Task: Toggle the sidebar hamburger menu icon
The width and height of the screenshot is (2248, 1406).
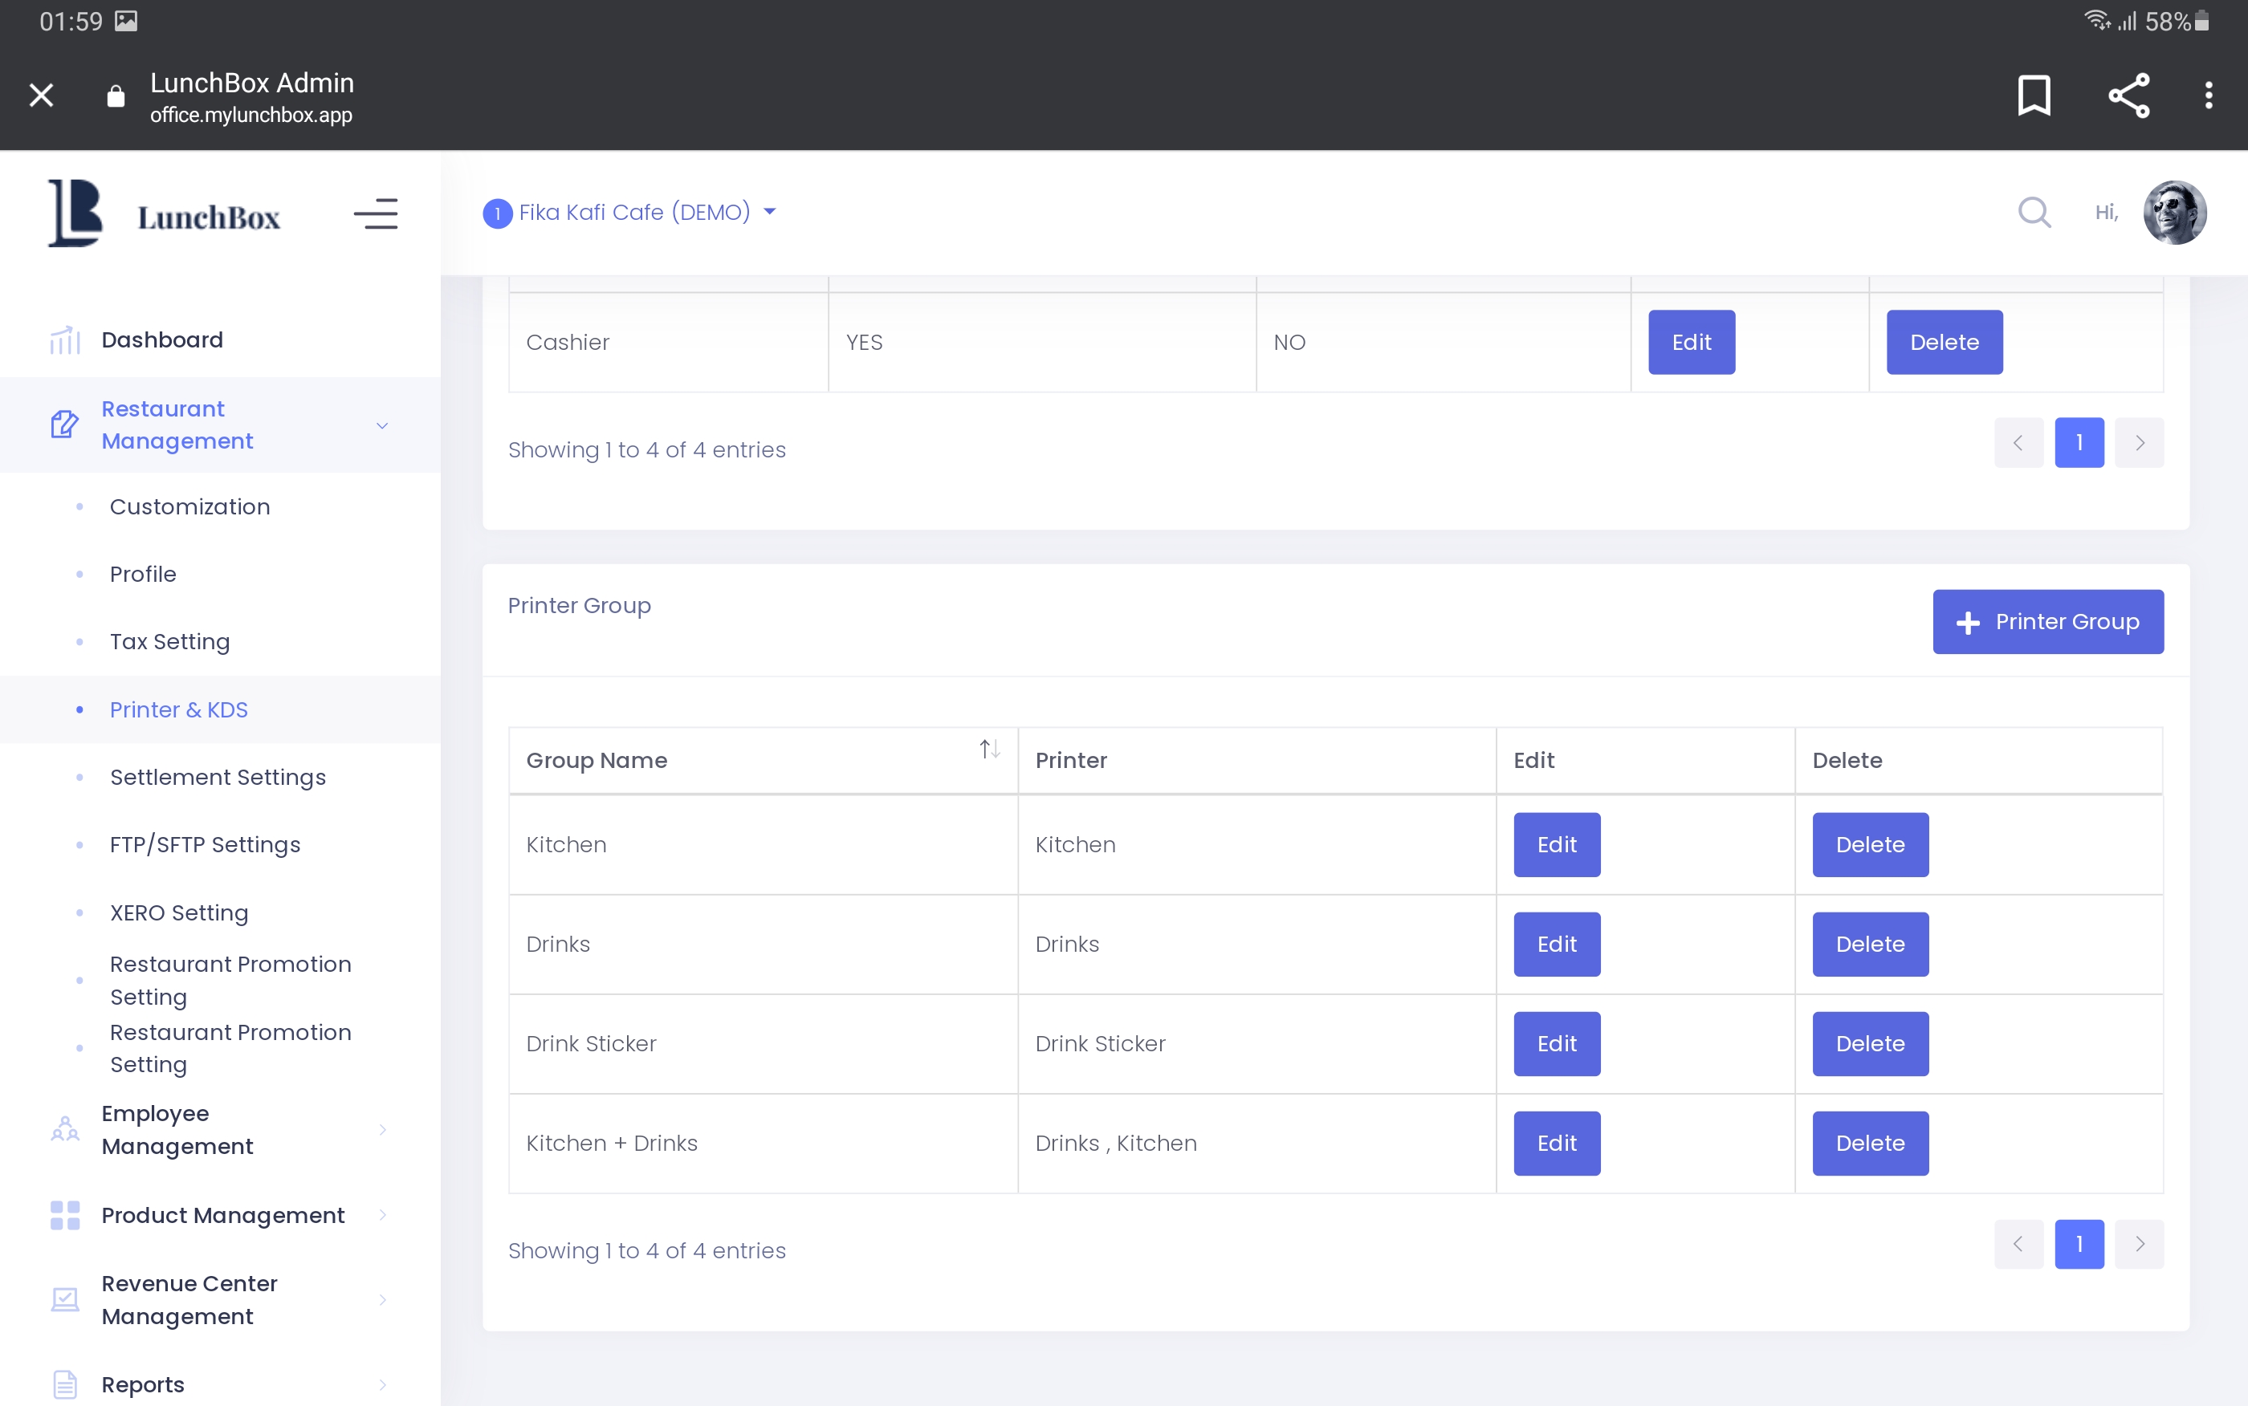Action: click(376, 214)
